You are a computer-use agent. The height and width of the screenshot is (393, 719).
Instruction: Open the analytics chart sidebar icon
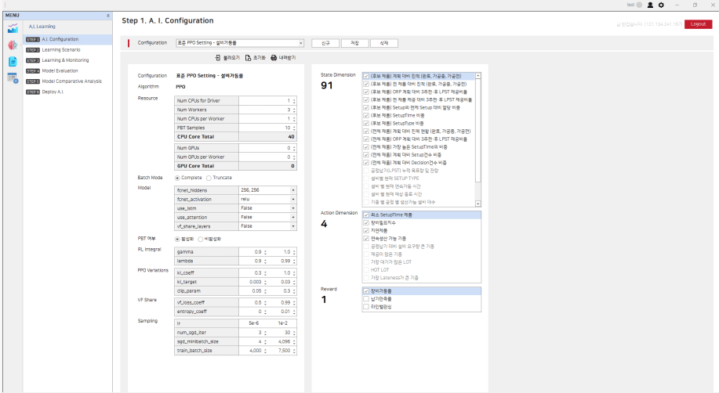[12, 28]
